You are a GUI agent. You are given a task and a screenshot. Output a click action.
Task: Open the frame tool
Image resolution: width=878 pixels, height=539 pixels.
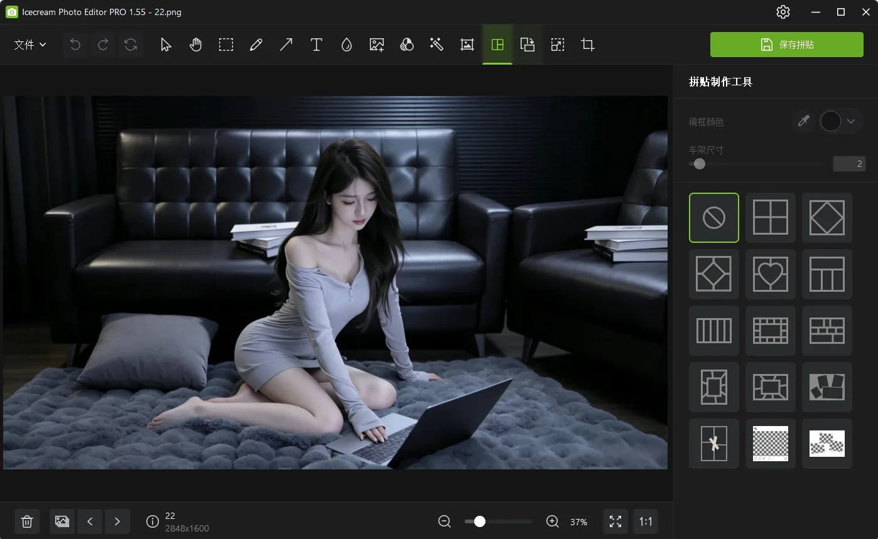point(467,45)
